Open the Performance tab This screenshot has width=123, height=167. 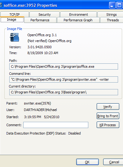[40, 20]
